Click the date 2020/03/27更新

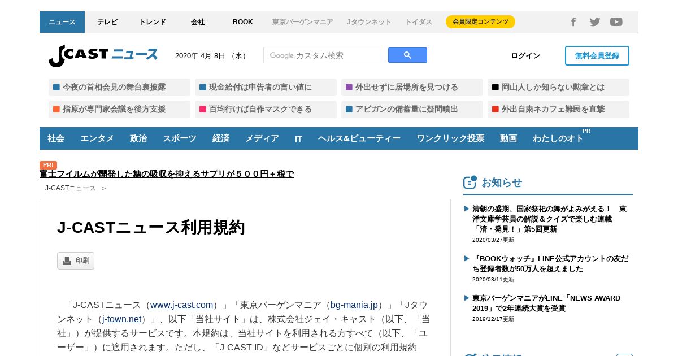(493, 240)
